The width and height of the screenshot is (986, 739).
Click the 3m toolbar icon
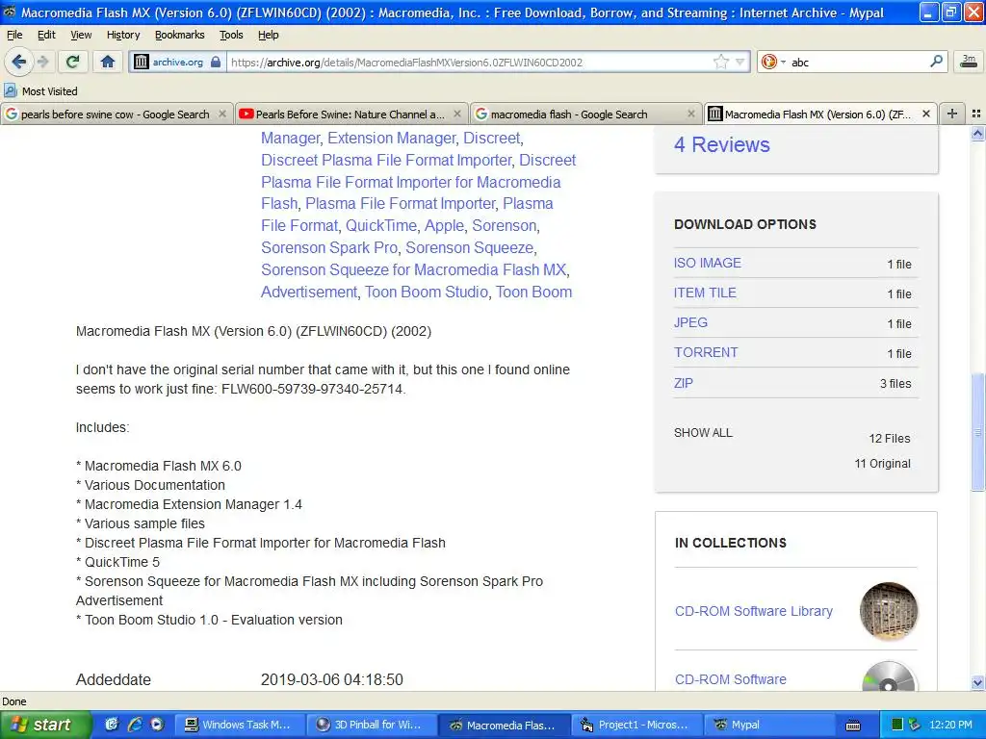click(969, 61)
